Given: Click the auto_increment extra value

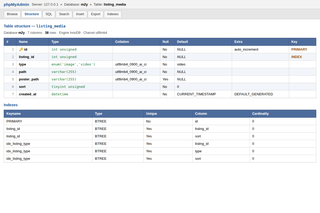Looking at the screenshot, I should pyautogui.click(x=246, y=50).
